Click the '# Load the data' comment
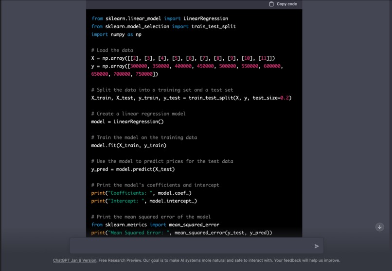 point(112,50)
